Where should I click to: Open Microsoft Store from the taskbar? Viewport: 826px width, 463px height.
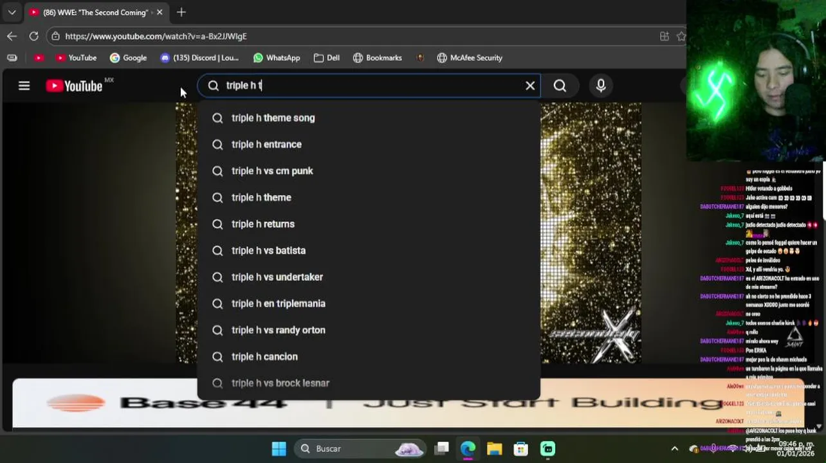(520, 448)
